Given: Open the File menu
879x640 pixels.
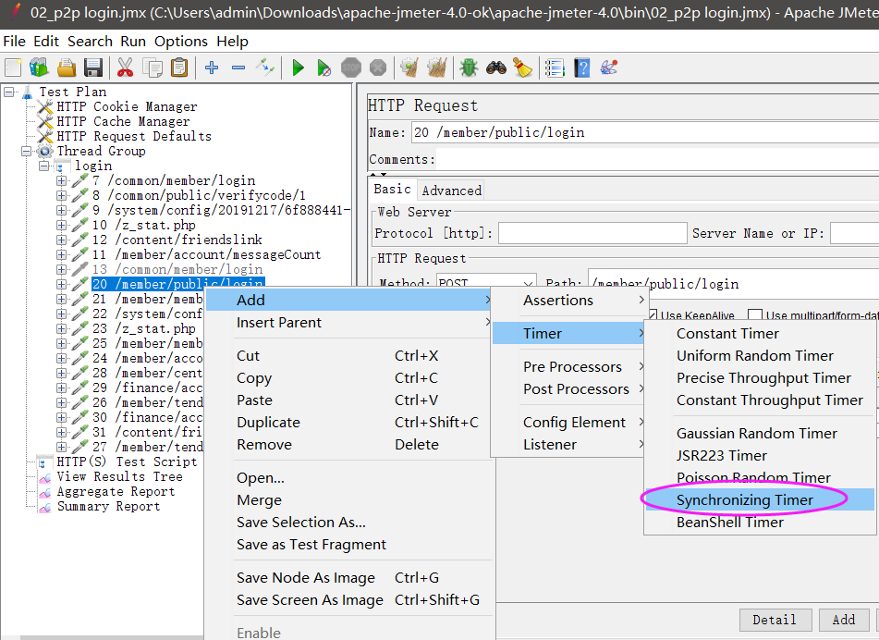Looking at the screenshot, I should click(14, 42).
